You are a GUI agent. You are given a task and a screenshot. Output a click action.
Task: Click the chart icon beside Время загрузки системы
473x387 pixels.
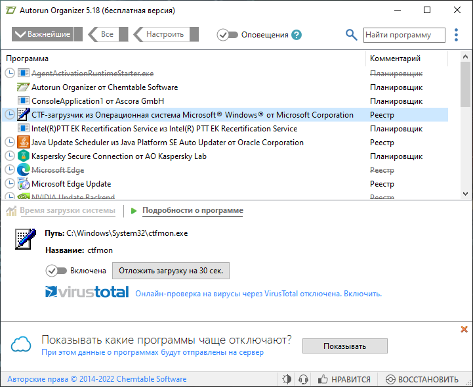(x=11, y=211)
